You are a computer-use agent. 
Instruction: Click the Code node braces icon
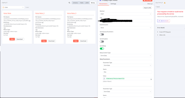(3, 7)
